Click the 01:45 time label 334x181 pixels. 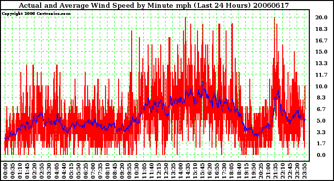coord(27,171)
